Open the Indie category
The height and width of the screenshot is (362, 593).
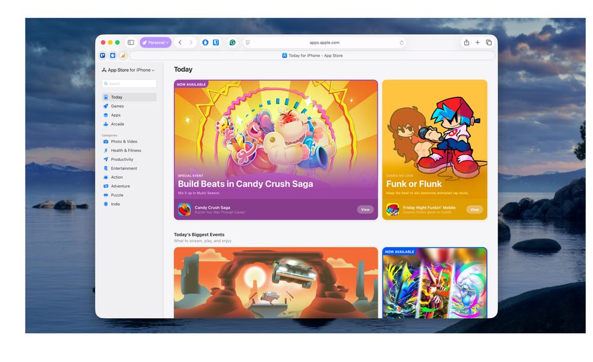pyautogui.click(x=129, y=204)
